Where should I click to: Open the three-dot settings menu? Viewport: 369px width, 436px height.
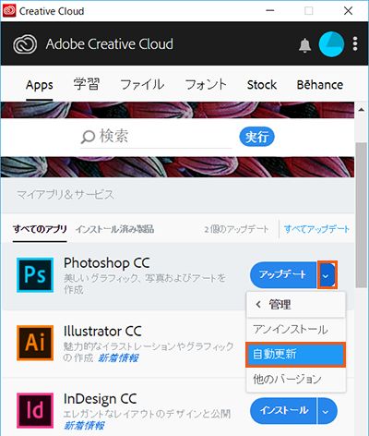pyautogui.click(x=355, y=43)
